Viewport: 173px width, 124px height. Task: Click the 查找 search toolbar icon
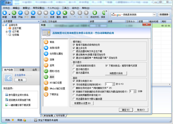point(65,13)
